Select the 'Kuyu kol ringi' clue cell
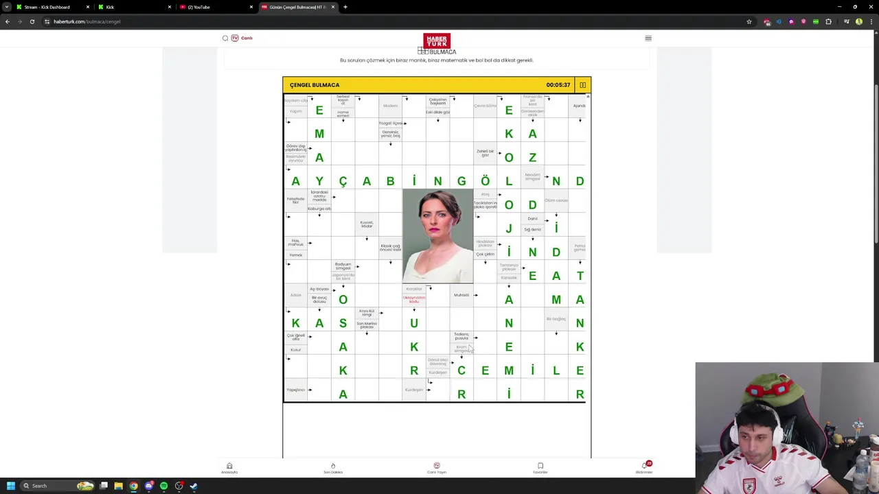879x494 pixels. point(367,312)
